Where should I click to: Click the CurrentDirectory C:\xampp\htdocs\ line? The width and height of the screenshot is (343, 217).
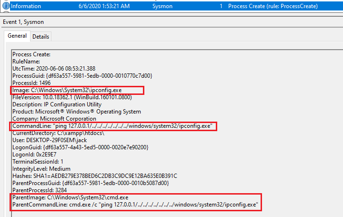pos(59,133)
